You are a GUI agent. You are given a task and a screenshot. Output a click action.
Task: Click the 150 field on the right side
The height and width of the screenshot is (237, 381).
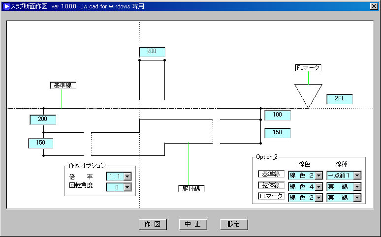click(278, 133)
